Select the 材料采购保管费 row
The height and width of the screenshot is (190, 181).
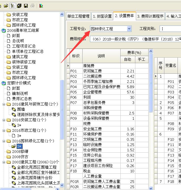click(x=108, y=113)
